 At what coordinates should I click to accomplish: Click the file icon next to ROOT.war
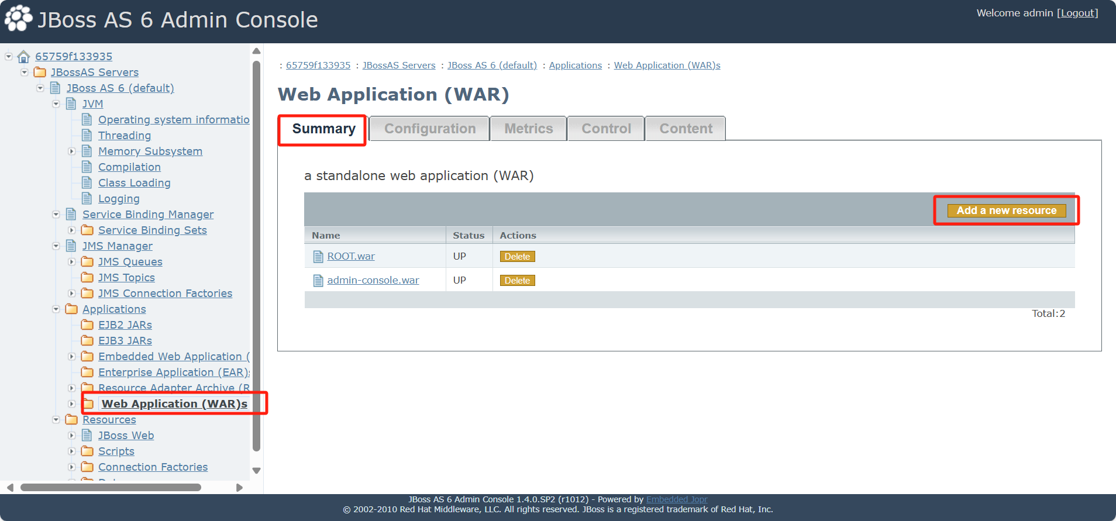[318, 257]
